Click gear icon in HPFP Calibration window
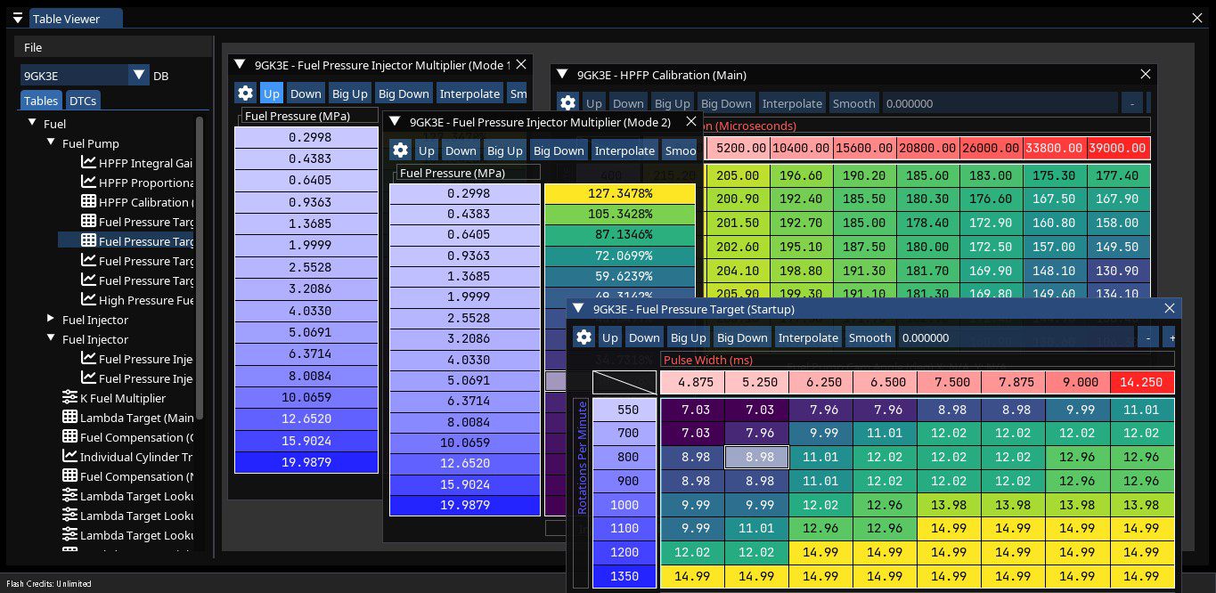 (567, 103)
